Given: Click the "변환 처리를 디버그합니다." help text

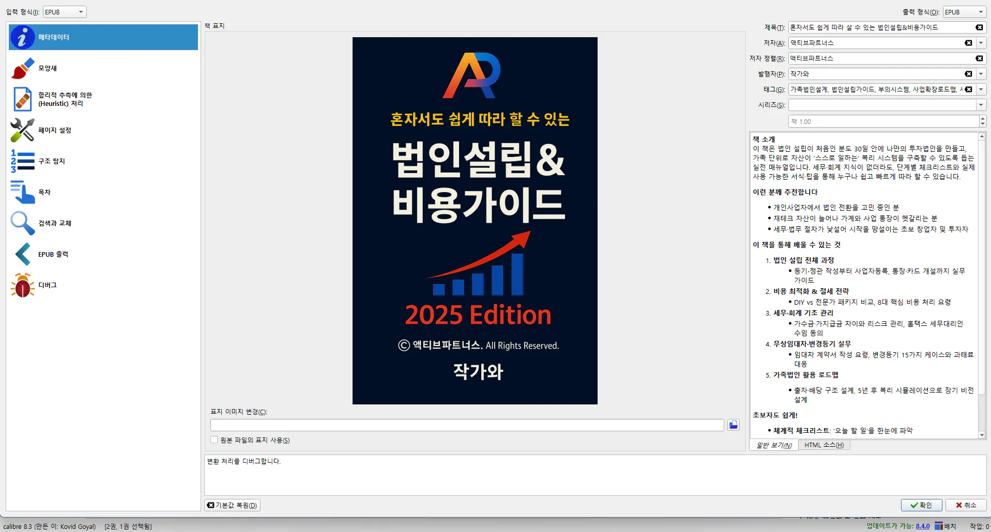Looking at the screenshot, I should [243, 461].
